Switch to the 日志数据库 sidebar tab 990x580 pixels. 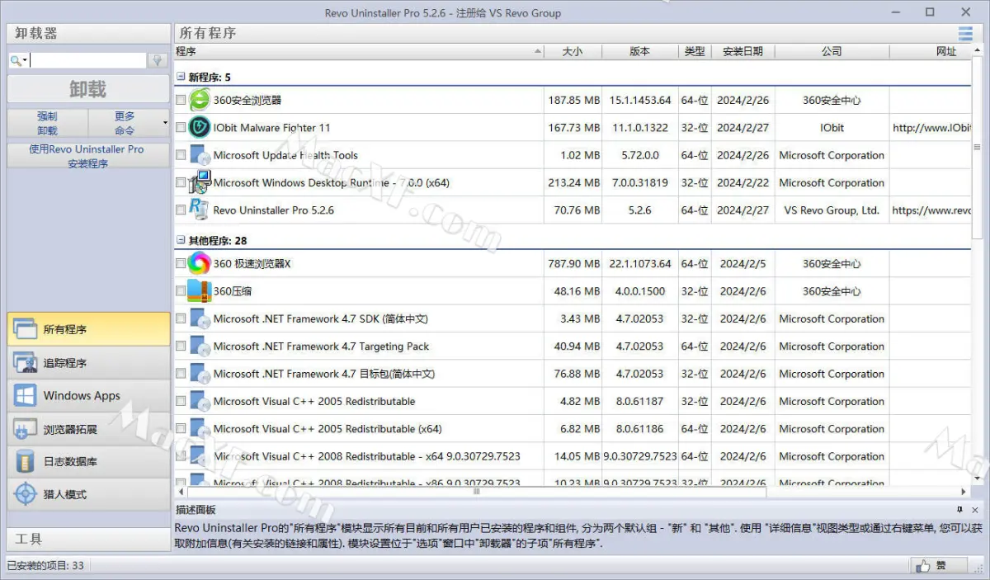point(88,461)
